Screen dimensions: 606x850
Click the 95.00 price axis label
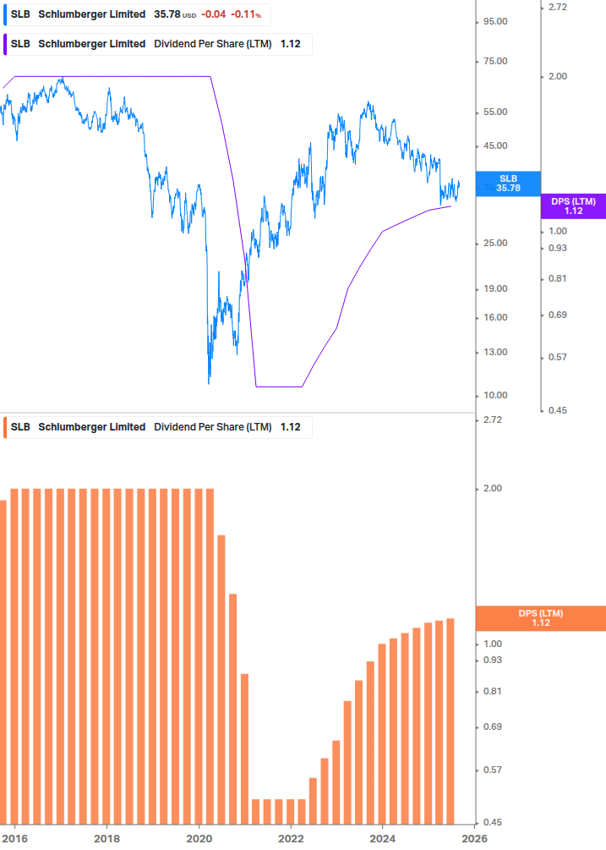[x=495, y=22]
